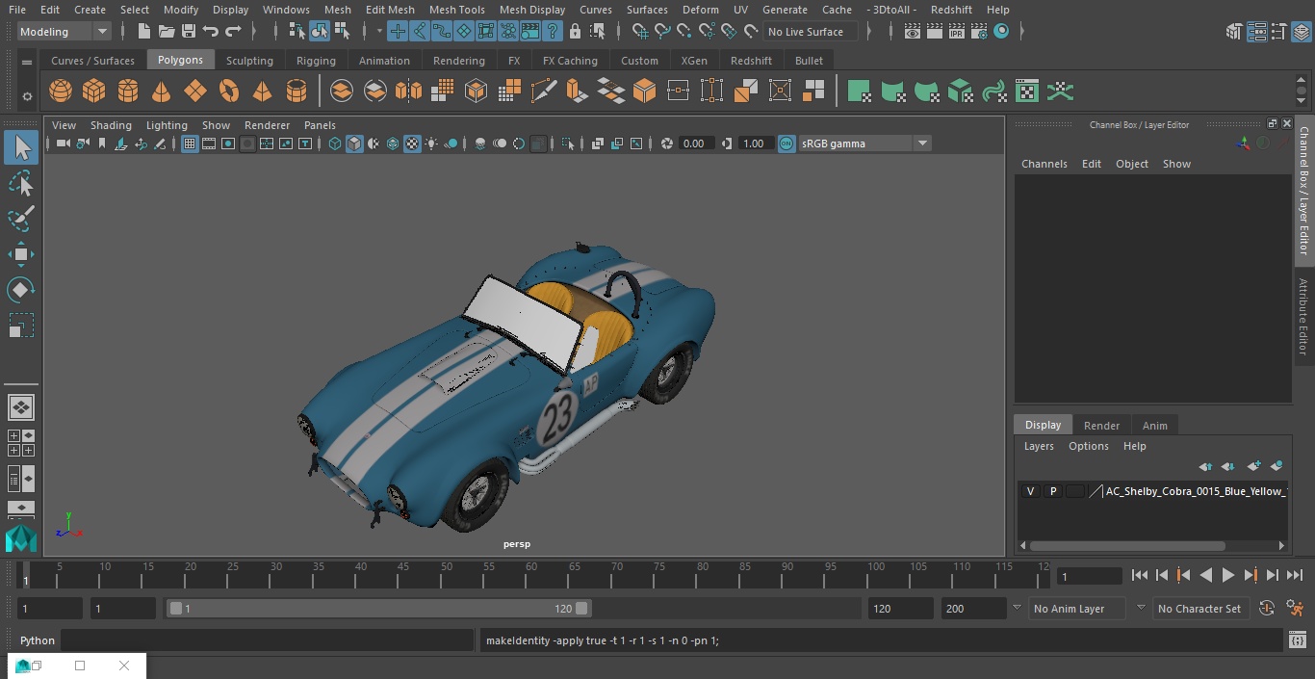1315x679 pixels.
Task: Select the Scale tool in the toolbox
Action: pos(21,326)
